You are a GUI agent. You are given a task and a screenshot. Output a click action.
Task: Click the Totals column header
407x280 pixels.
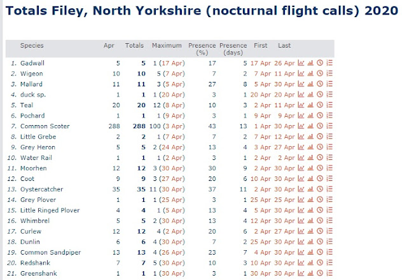134,46
